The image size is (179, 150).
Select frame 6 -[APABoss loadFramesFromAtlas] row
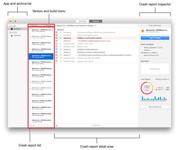tap(96, 38)
